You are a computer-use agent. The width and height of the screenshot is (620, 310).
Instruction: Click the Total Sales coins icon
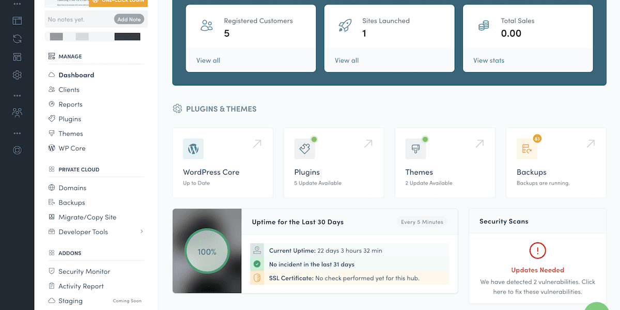[x=484, y=25]
